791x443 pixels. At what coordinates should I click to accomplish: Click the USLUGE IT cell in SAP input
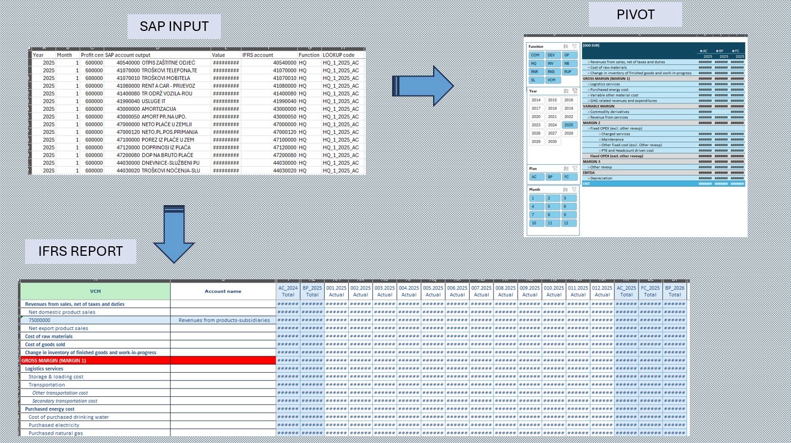coord(159,101)
